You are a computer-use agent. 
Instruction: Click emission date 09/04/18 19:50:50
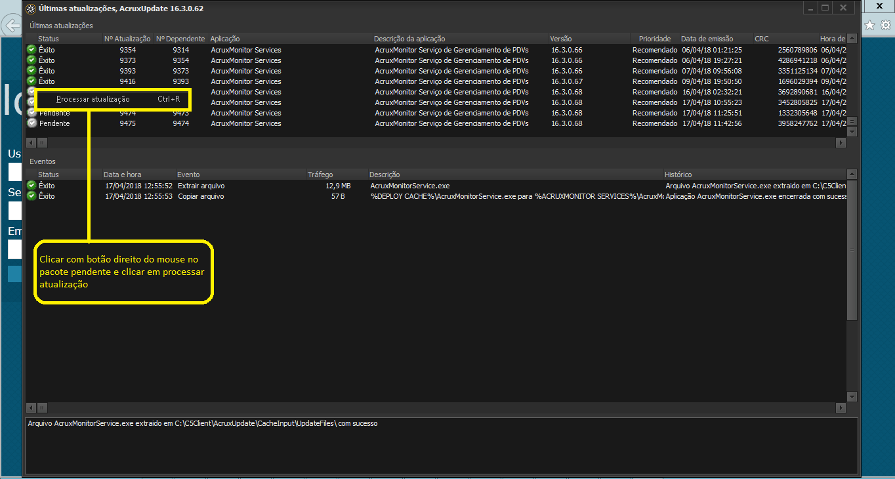point(712,81)
